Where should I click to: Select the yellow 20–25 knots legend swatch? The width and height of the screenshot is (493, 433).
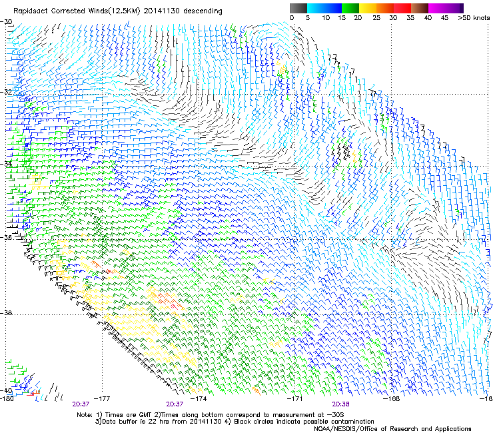[368, 8]
